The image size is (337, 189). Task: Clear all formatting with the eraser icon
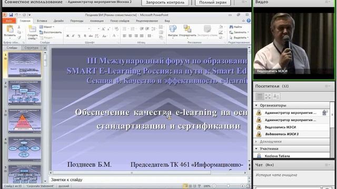click(x=116, y=29)
